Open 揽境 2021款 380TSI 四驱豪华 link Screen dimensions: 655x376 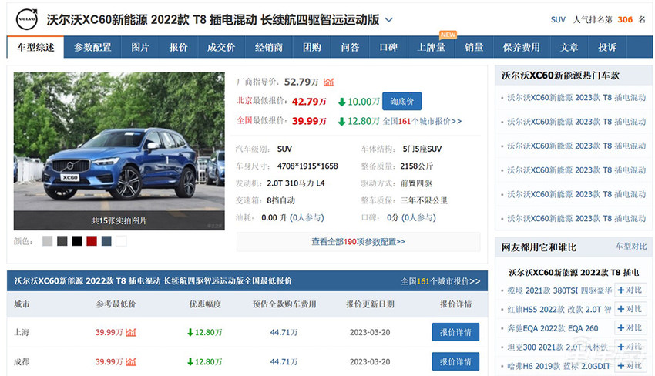click(559, 290)
